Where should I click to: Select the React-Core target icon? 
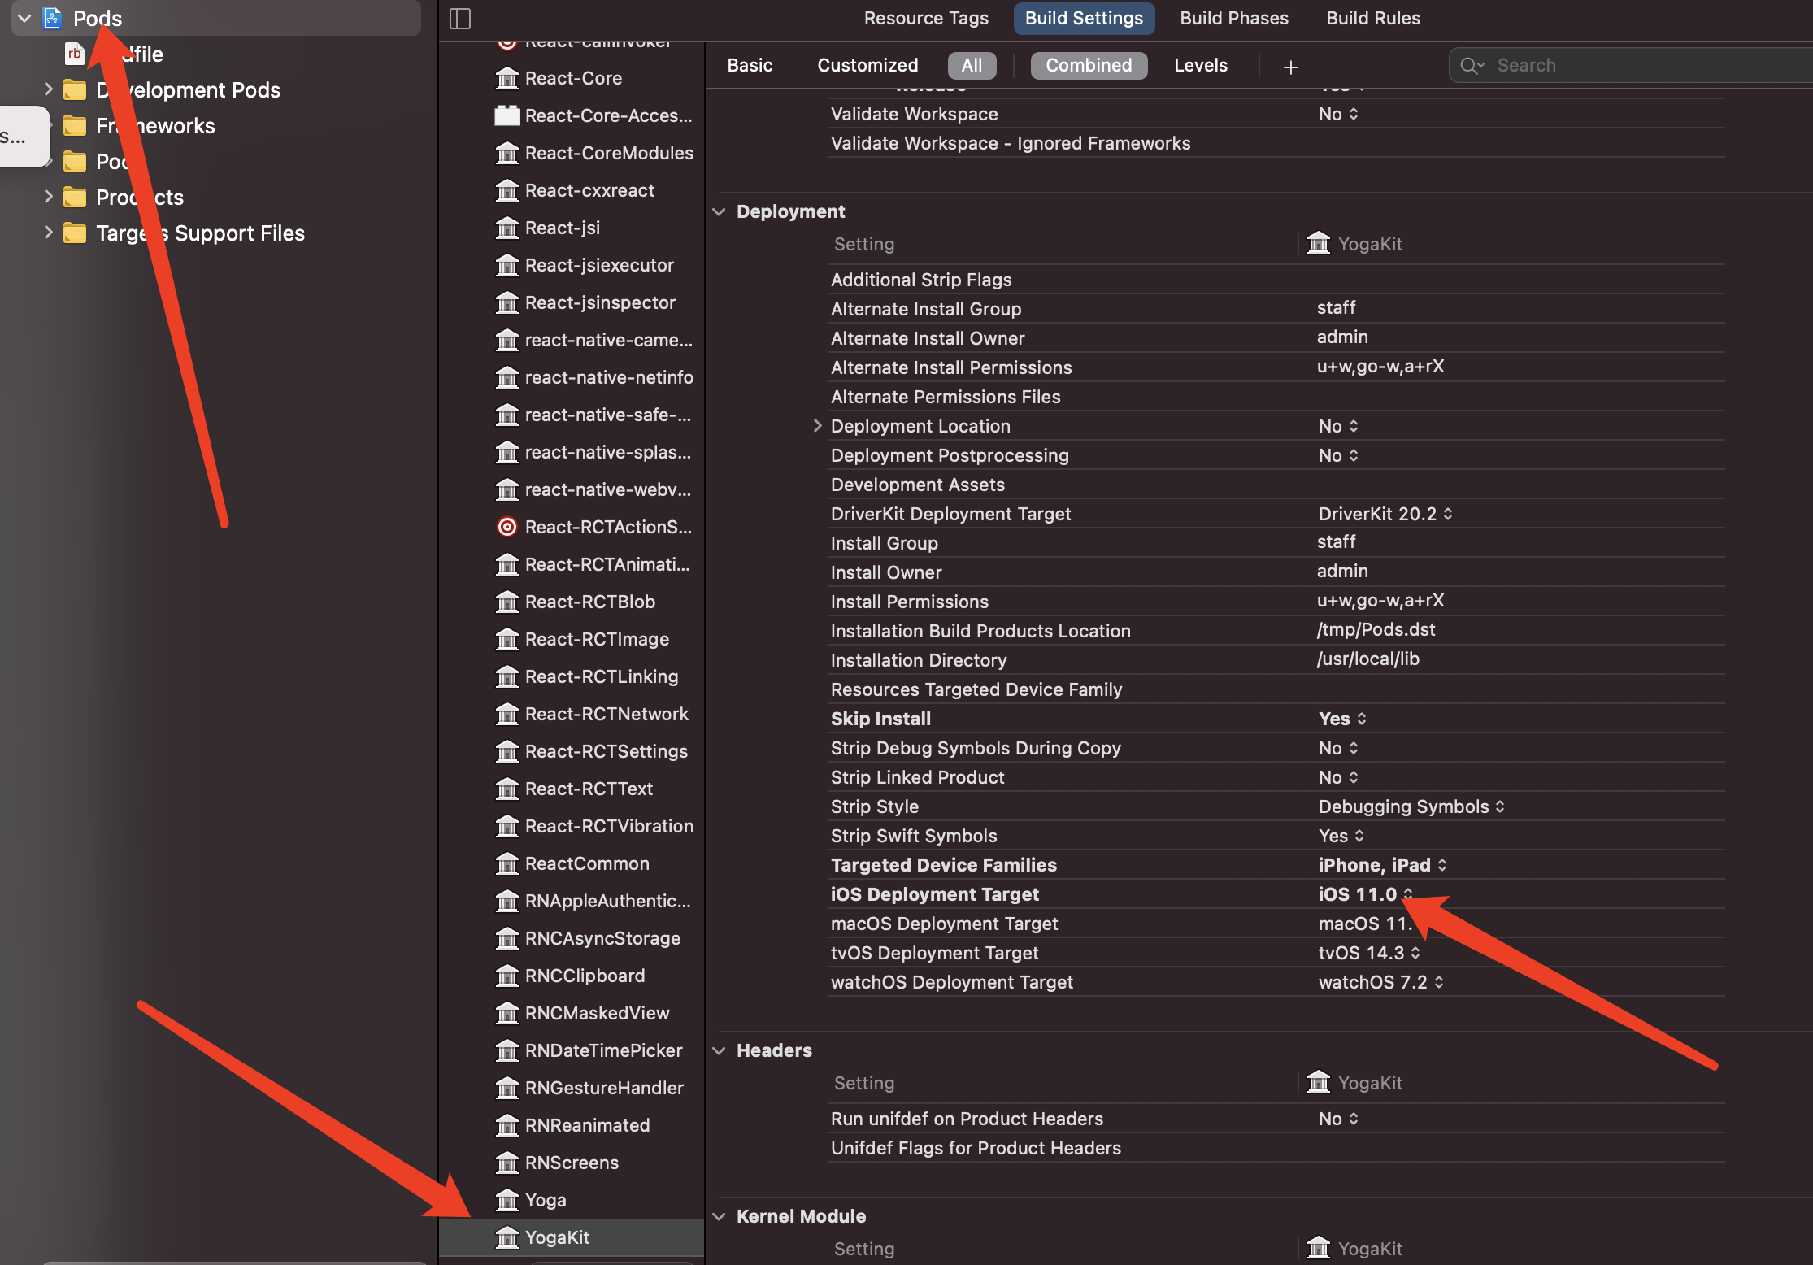tap(507, 78)
